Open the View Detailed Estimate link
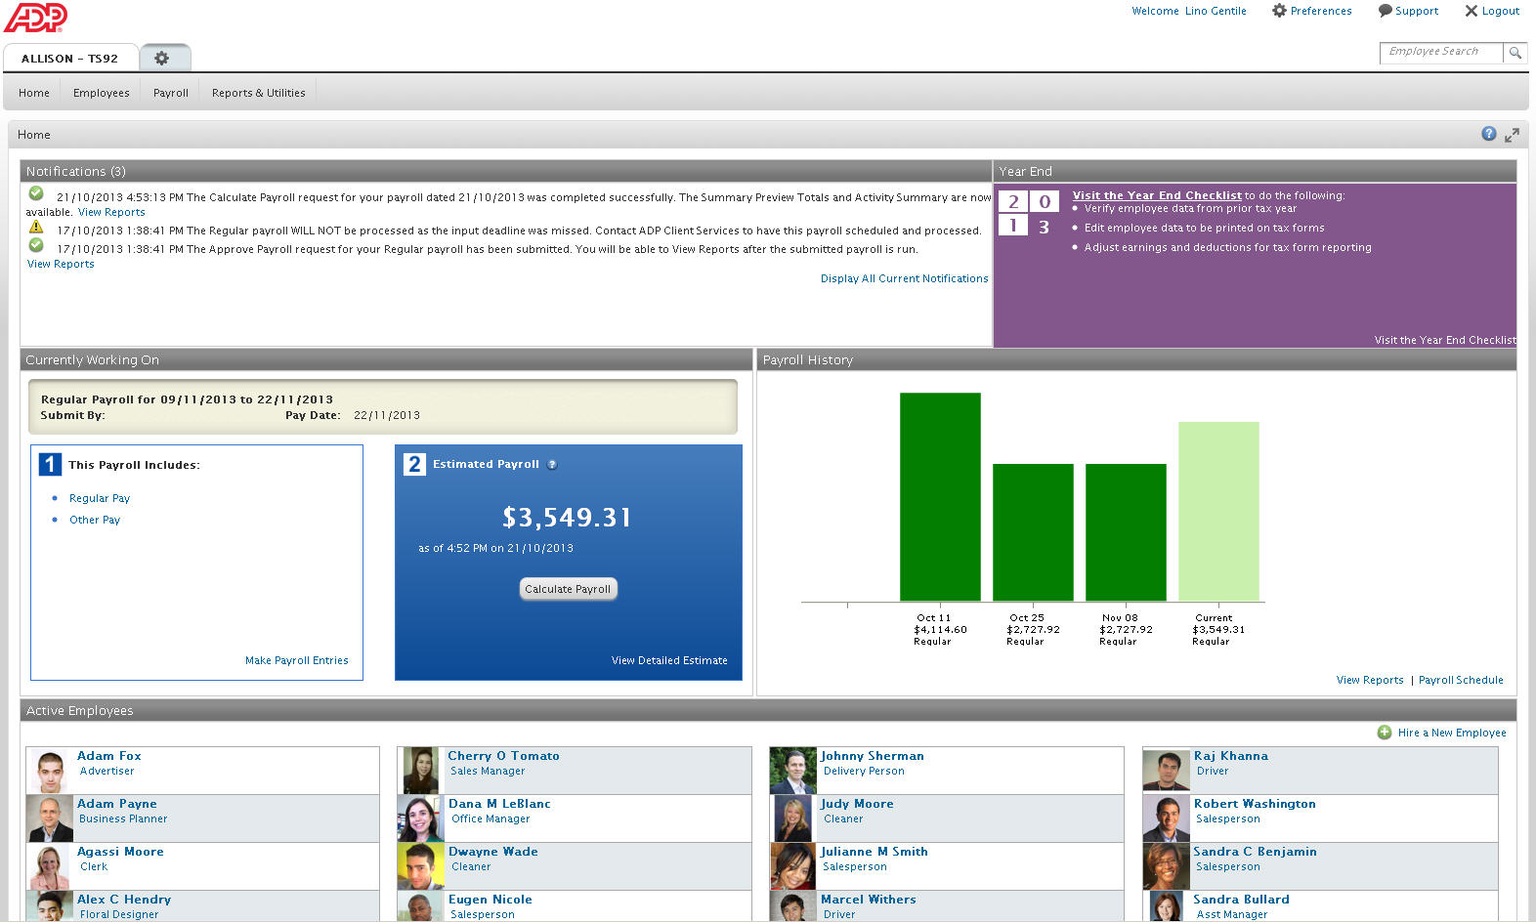The image size is (1536, 923). click(x=669, y=661)
